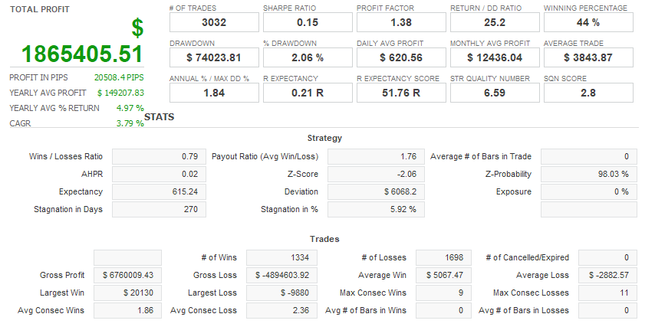Select the Average Trade value box
The image size is (655, 327).
coord(588,57)
